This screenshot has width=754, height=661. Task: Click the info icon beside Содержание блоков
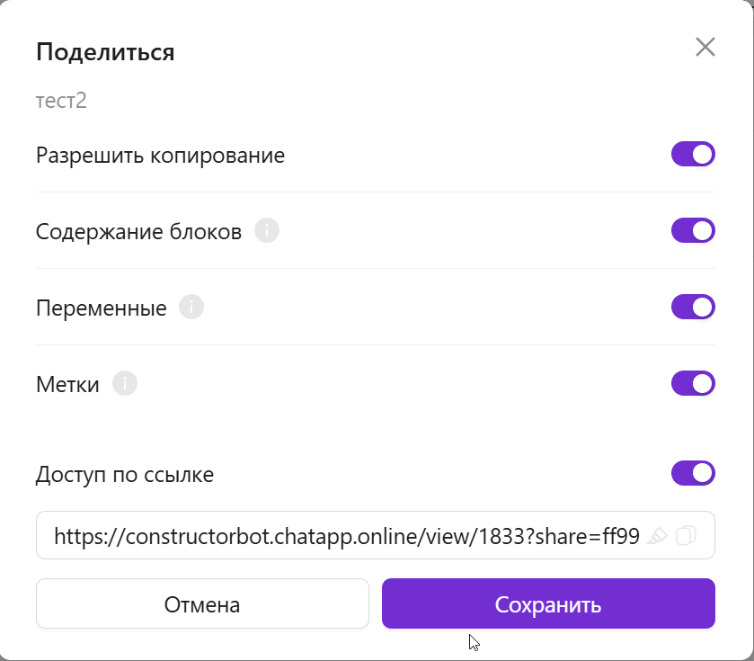(x=267, y=231)
